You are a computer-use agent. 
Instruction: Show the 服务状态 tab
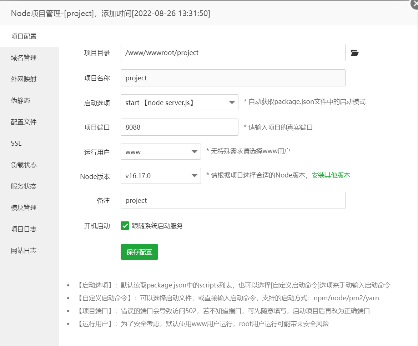(24, 186)
